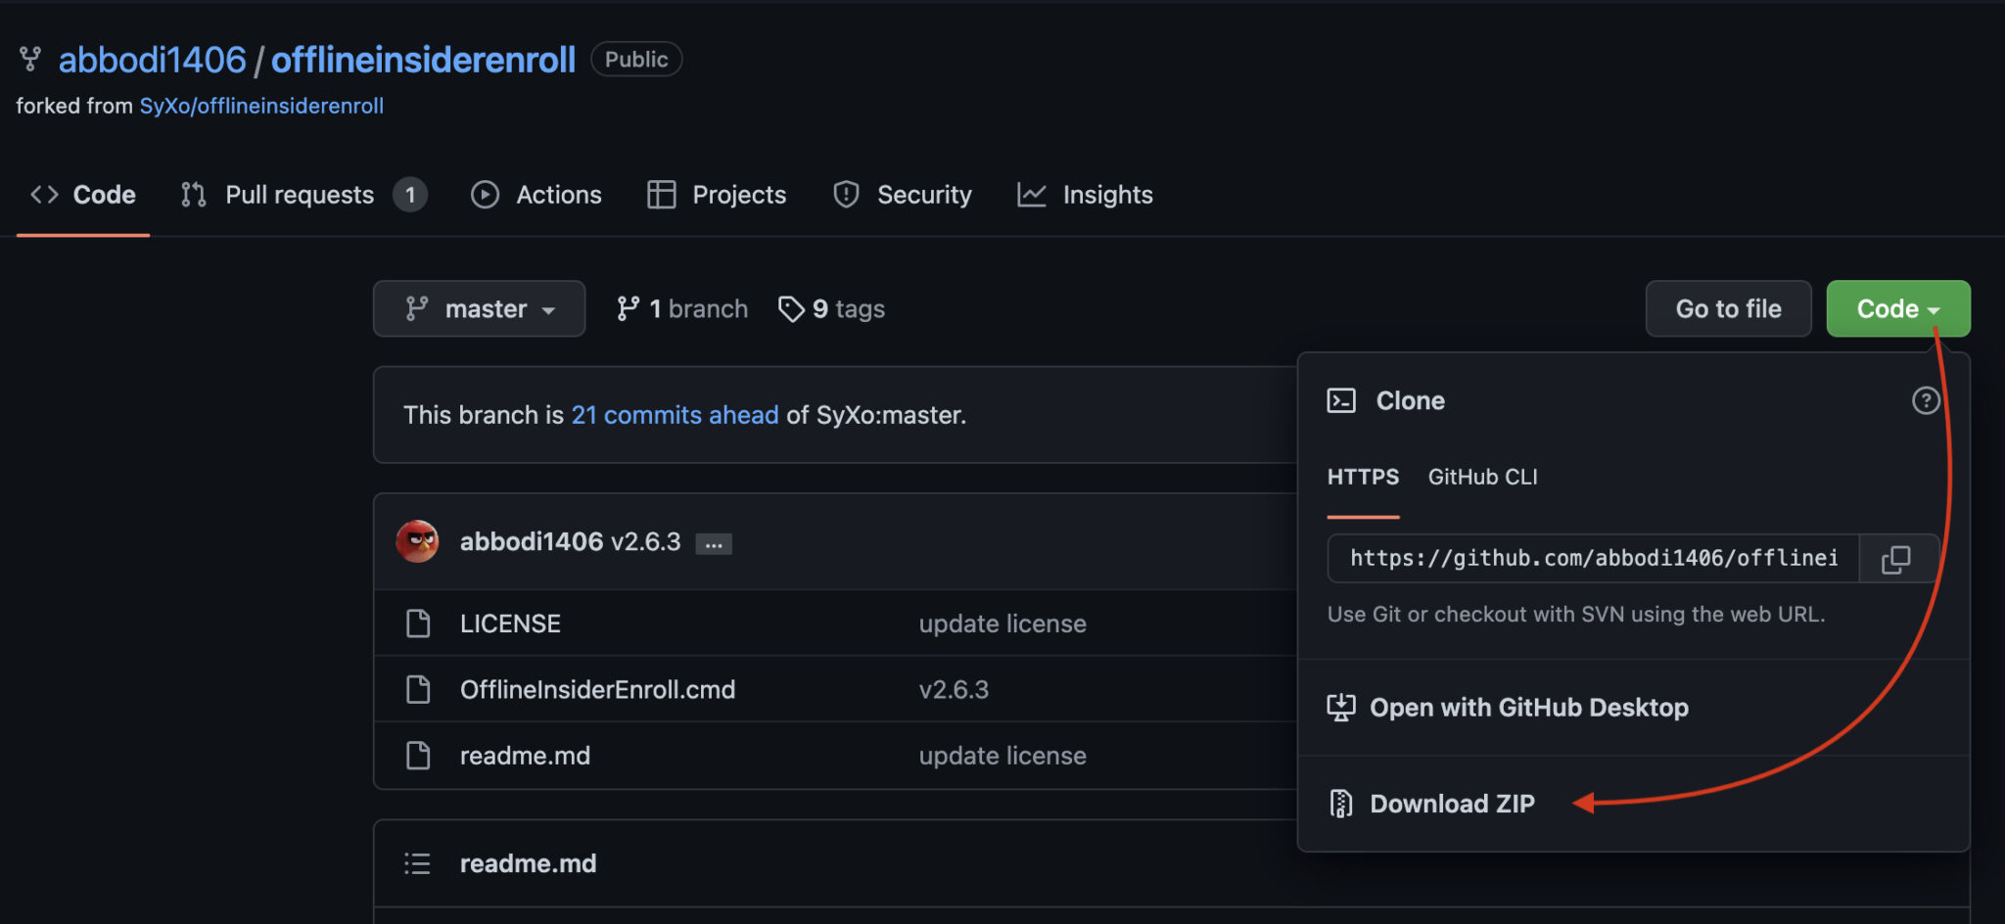Click the Download ZIP file icon
This screenshot has width=2005, height=924.
(x=1340, y=804)
